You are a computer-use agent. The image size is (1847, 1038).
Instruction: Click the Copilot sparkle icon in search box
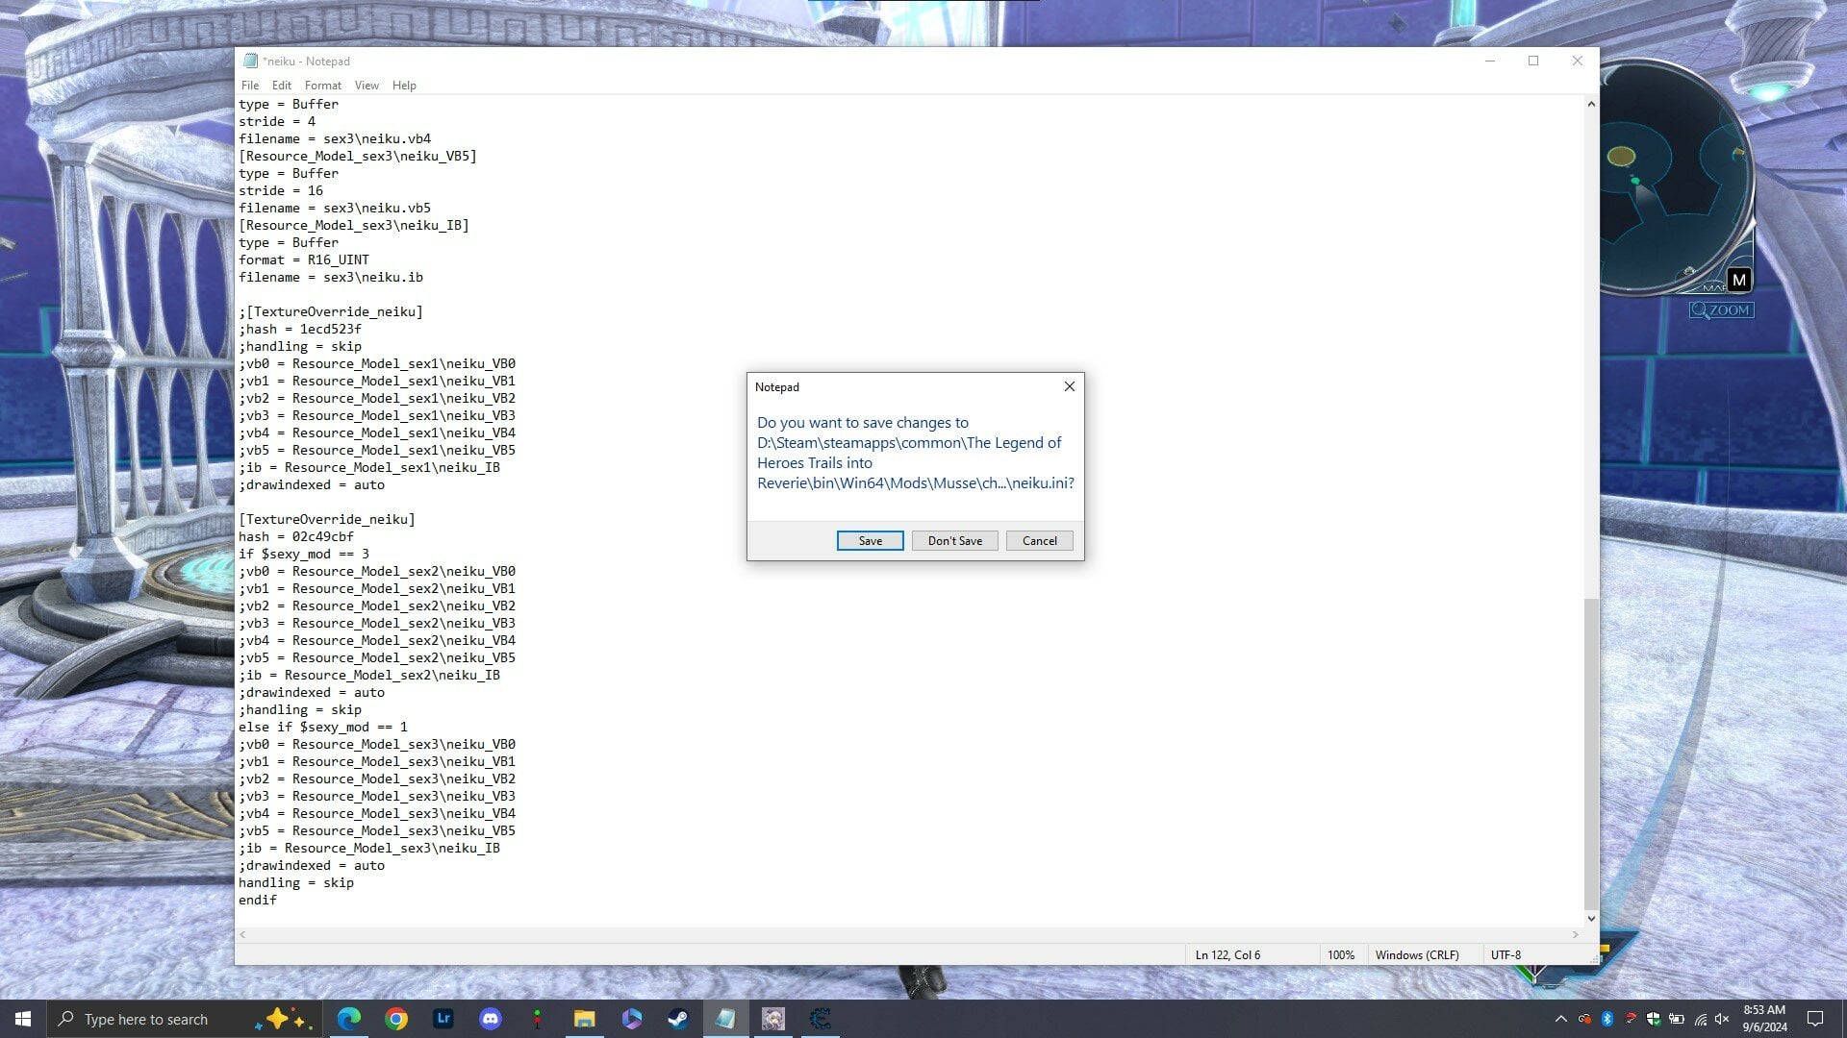point(281,1019)
